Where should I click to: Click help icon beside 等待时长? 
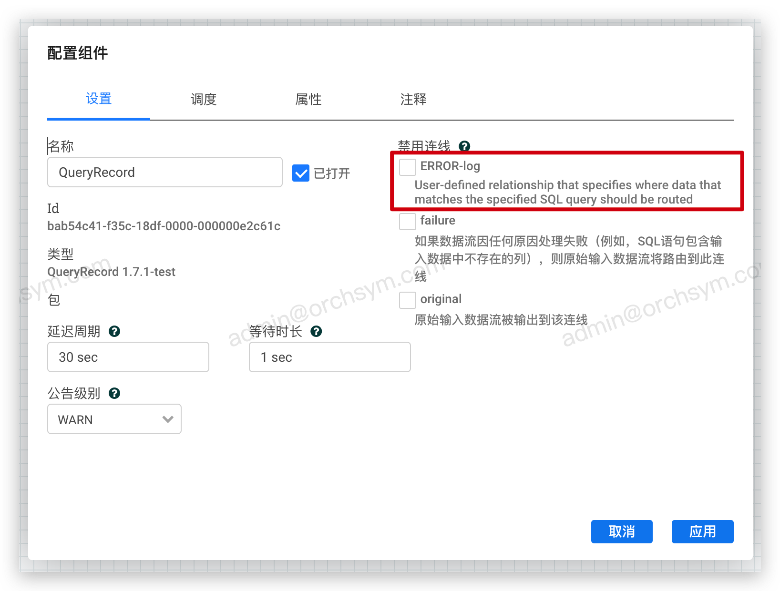coord(316,331)
